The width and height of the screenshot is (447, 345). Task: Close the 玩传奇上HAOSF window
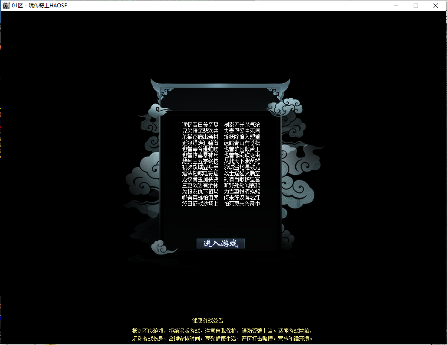[436, 6]
